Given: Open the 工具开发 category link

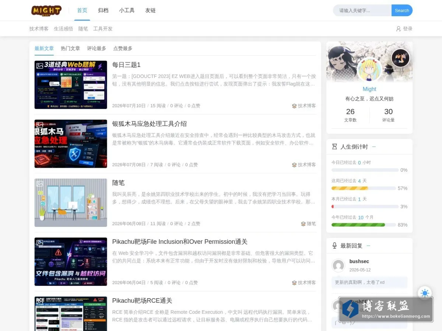Looking at the screenshot, I should [x=103, y=29].
